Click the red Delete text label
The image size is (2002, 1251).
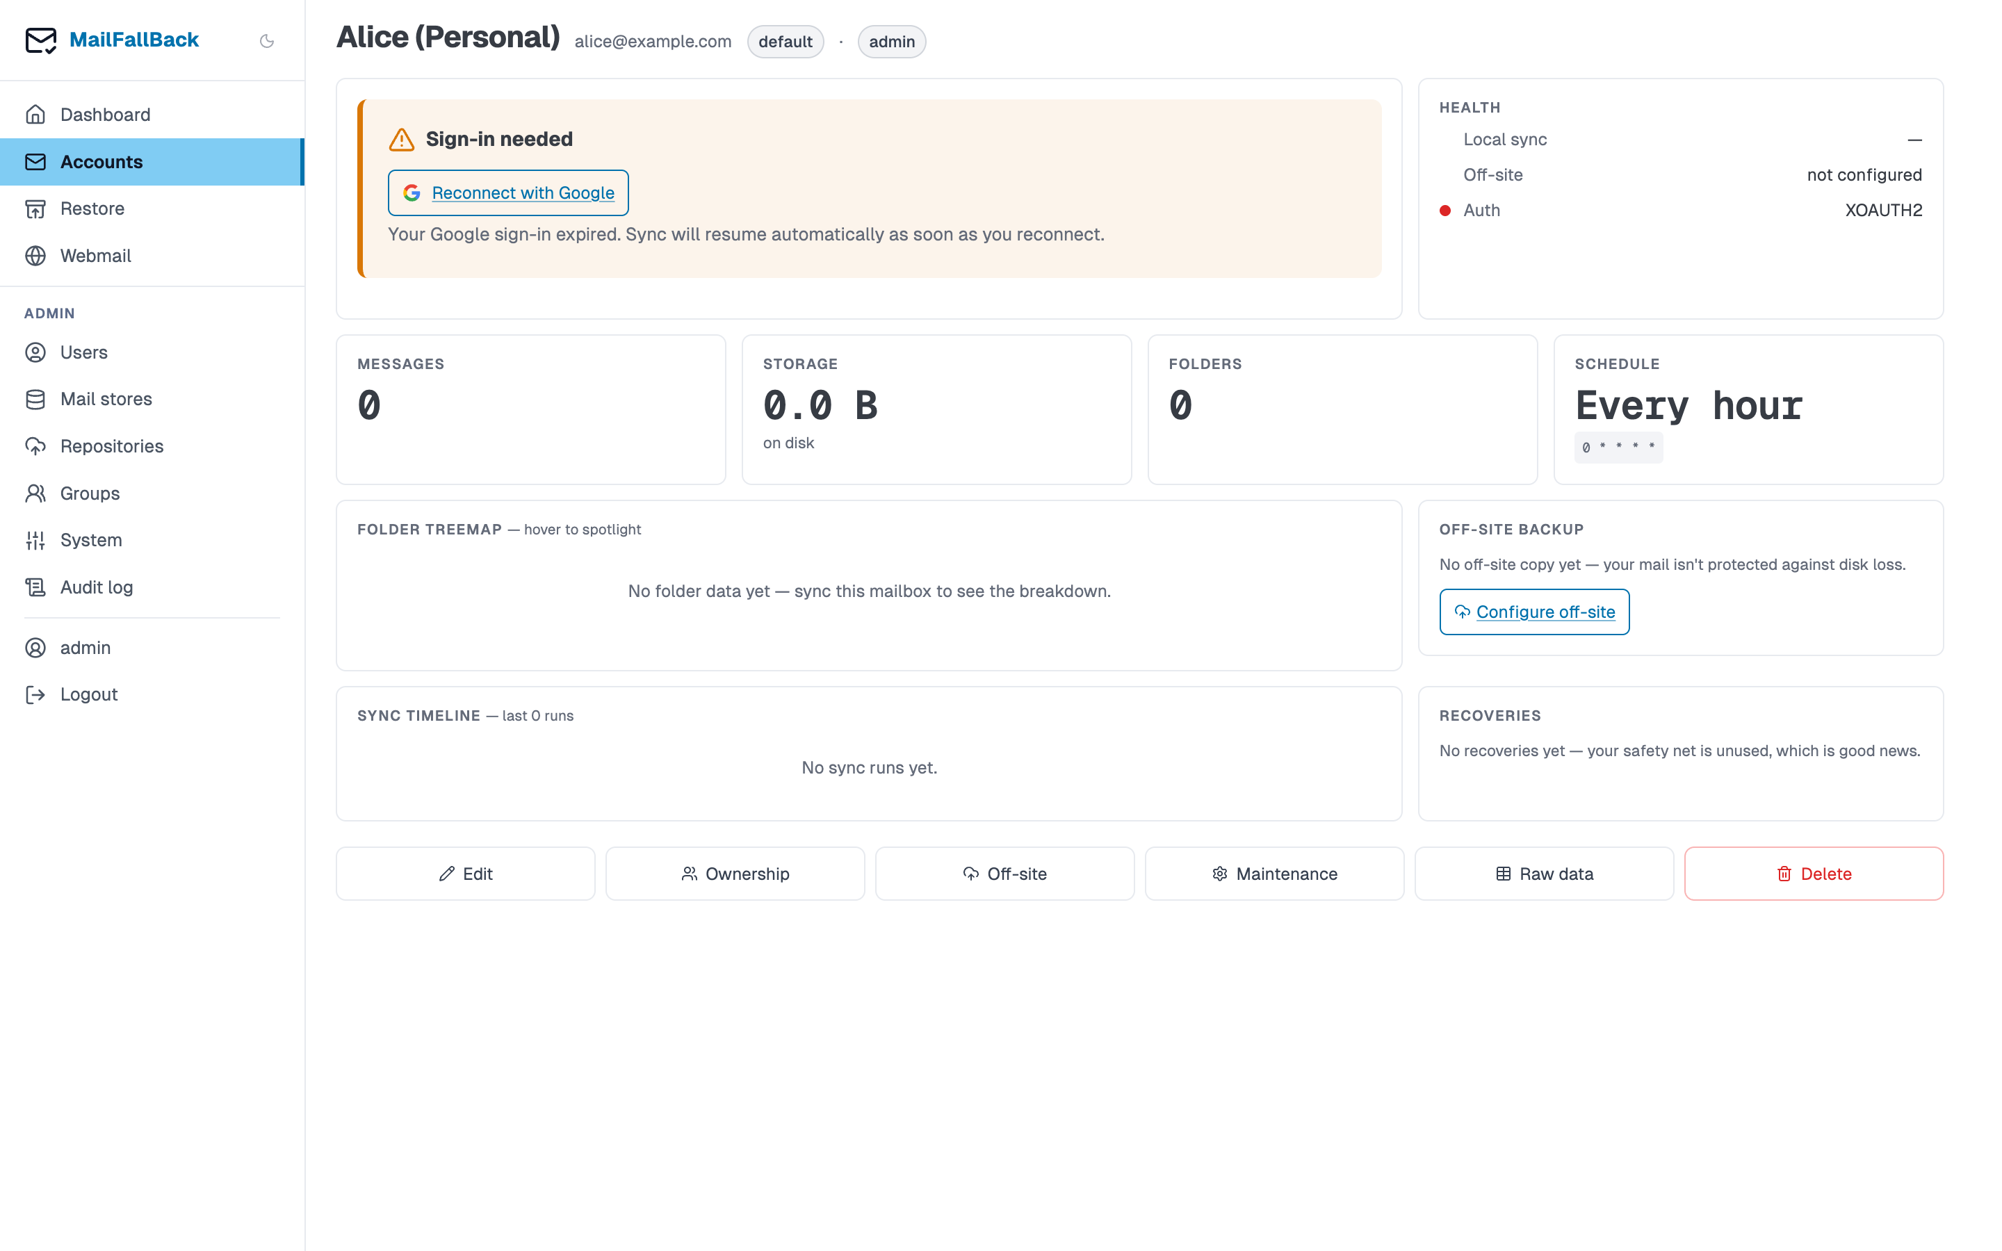(x=1826, y=874)
